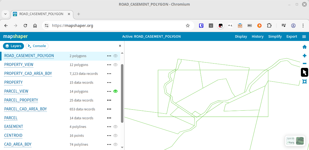This screenshot has width=309, height=150.
Task: Switch to the Layers tab
Action: [x=13, y=46]
